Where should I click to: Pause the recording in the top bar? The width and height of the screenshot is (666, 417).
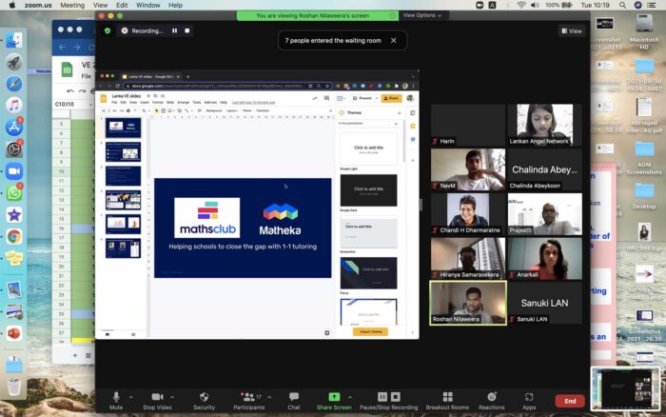(174, 30)
